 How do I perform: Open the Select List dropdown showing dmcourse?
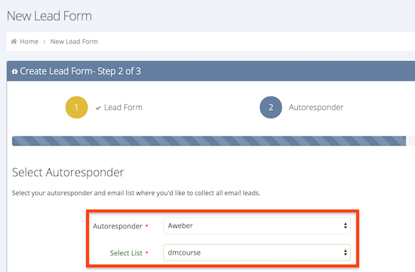tap(257, 252)
